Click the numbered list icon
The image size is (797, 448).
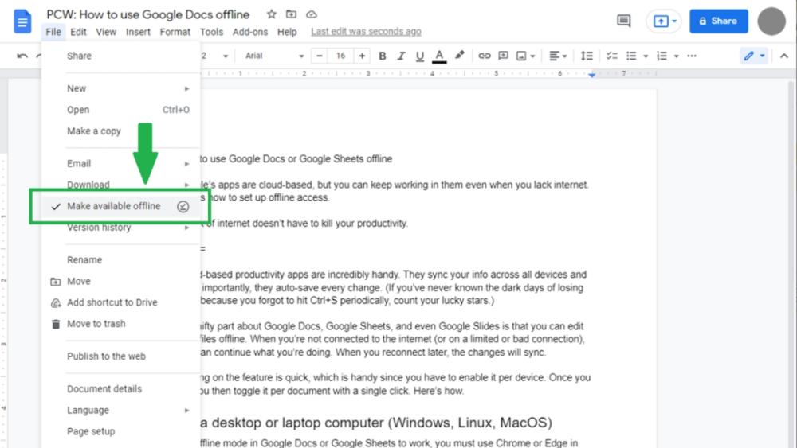click(662, 56)
